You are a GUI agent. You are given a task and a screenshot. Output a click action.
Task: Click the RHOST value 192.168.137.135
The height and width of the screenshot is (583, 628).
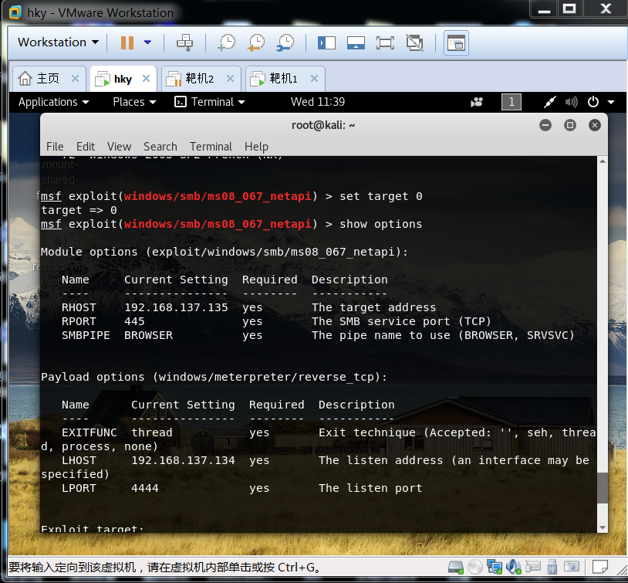176,307
